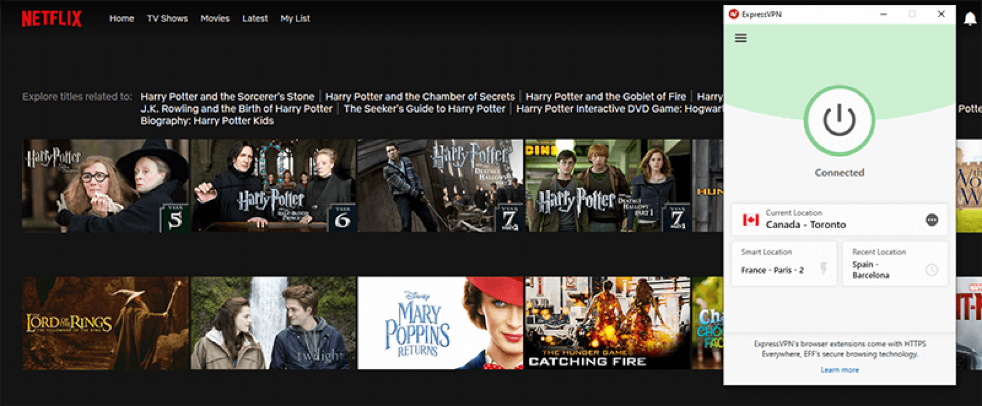Toggle the ExpressVPN power connect button
Viewport: 982px width, 406px height.
839,120
